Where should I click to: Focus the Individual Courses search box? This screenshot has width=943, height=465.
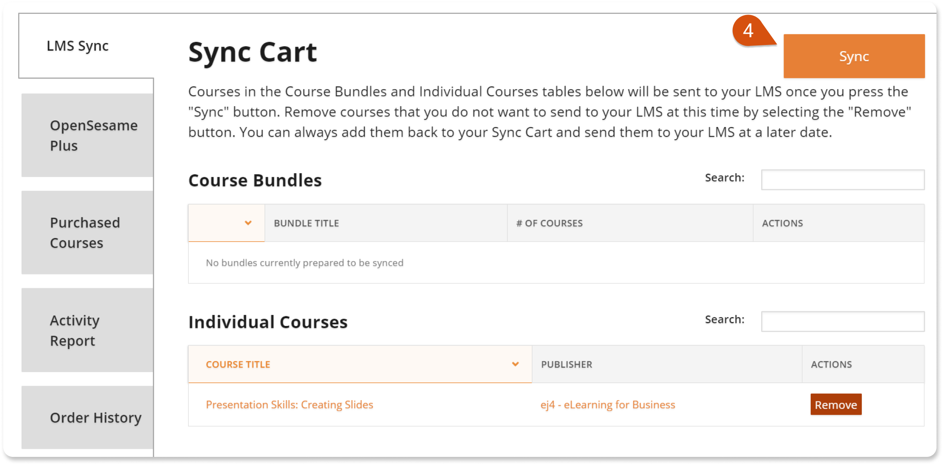pyautogui.click(x=843, y=321)
